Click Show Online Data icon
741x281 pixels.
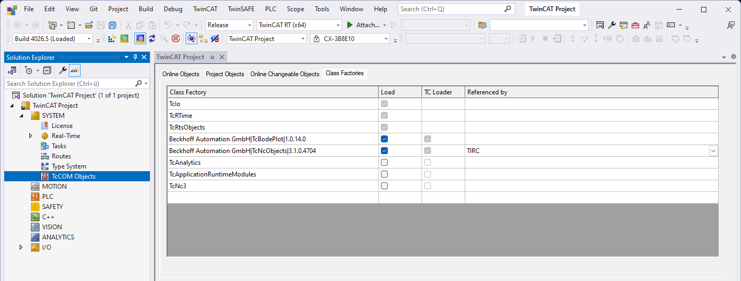click(192, 38)
